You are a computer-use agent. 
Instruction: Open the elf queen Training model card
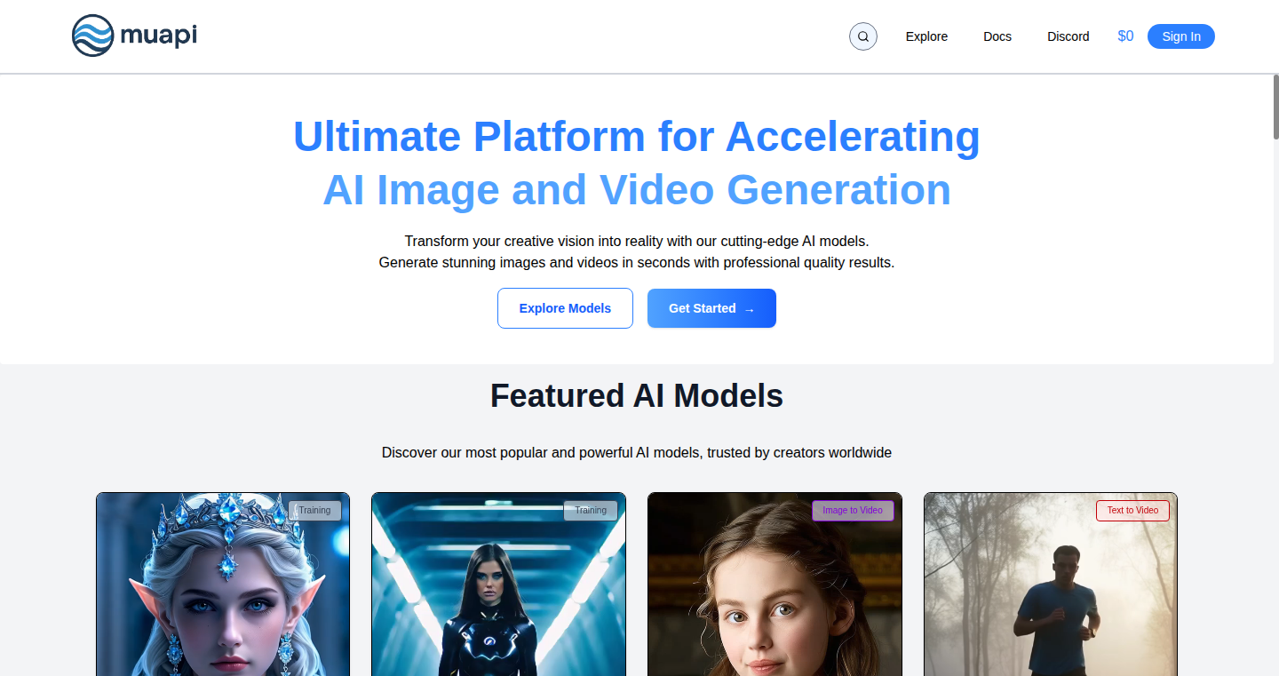click(223, 585)
